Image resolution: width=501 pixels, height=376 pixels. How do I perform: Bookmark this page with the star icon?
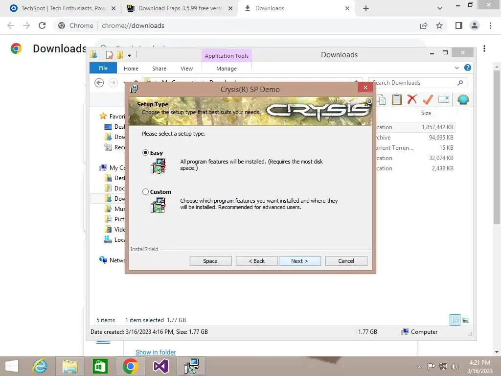point(439,25)
